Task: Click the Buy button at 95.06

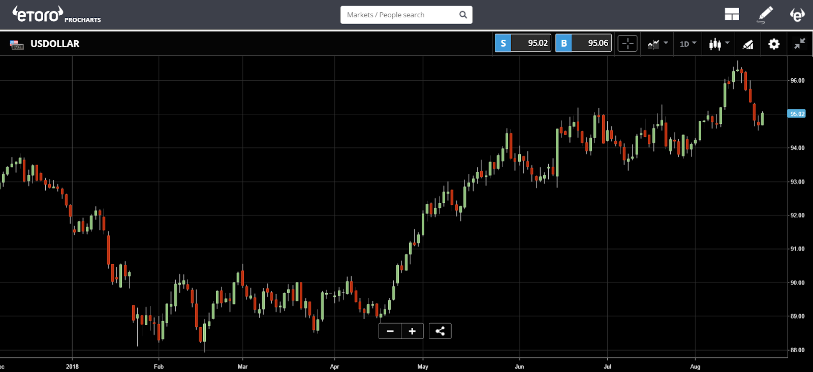Action: [583, 43]
